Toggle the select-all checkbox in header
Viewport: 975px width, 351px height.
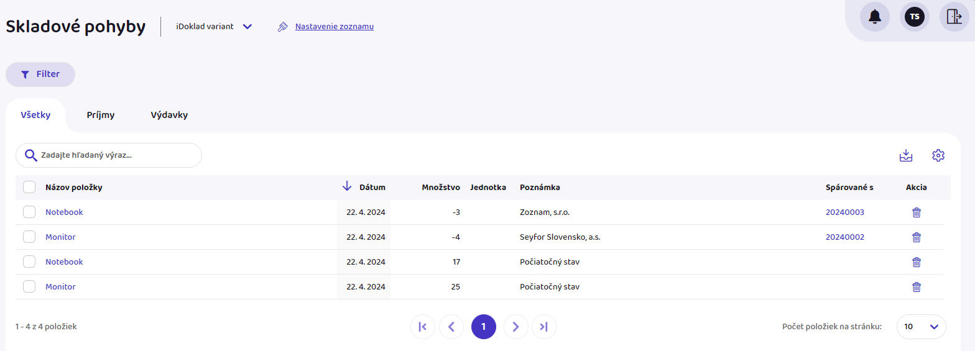[29, 188]
